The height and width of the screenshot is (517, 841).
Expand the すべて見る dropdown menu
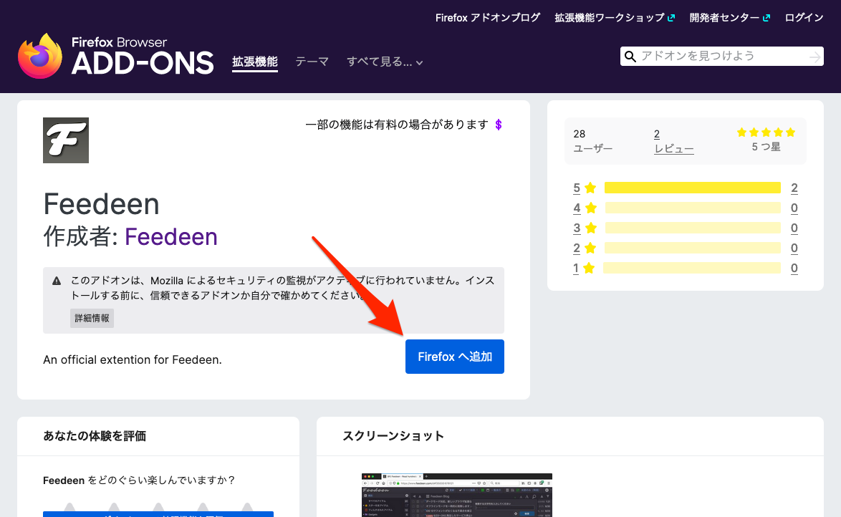click(385, 62)
